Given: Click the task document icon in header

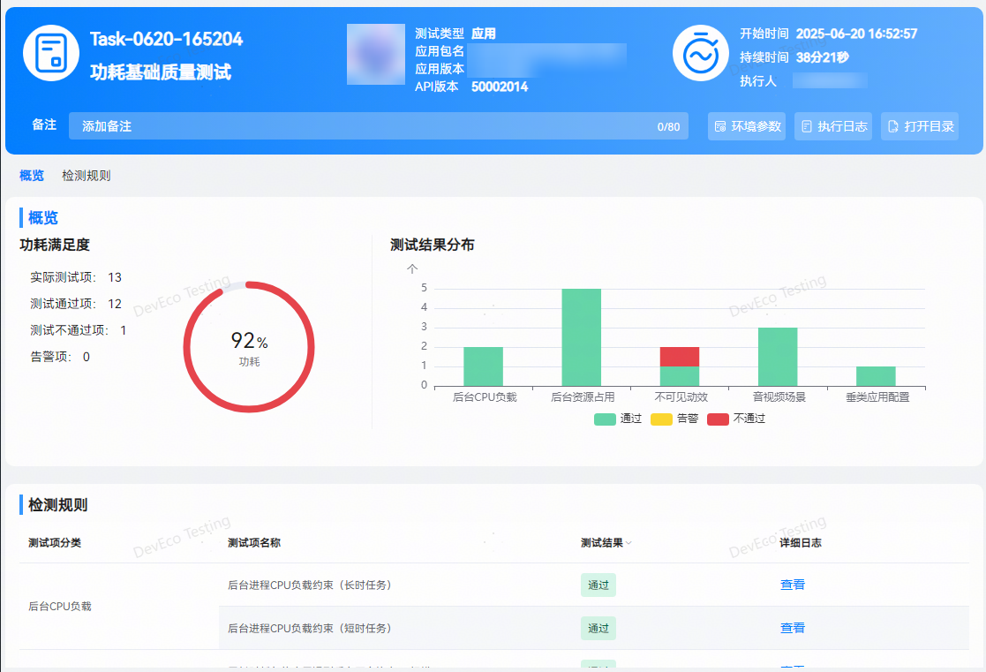Looking at the screenshot, I should click(51, 53).
